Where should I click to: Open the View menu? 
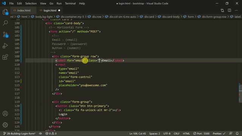pos(43,3)
